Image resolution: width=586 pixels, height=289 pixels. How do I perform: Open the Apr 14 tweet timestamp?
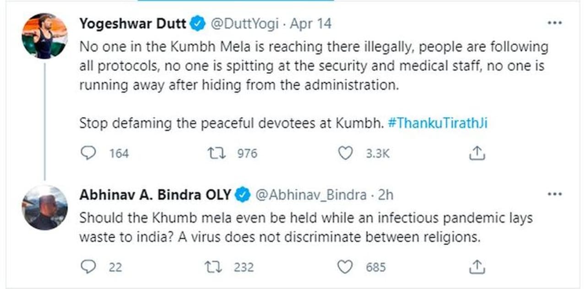pyautogui.click(x=311, y=24)
